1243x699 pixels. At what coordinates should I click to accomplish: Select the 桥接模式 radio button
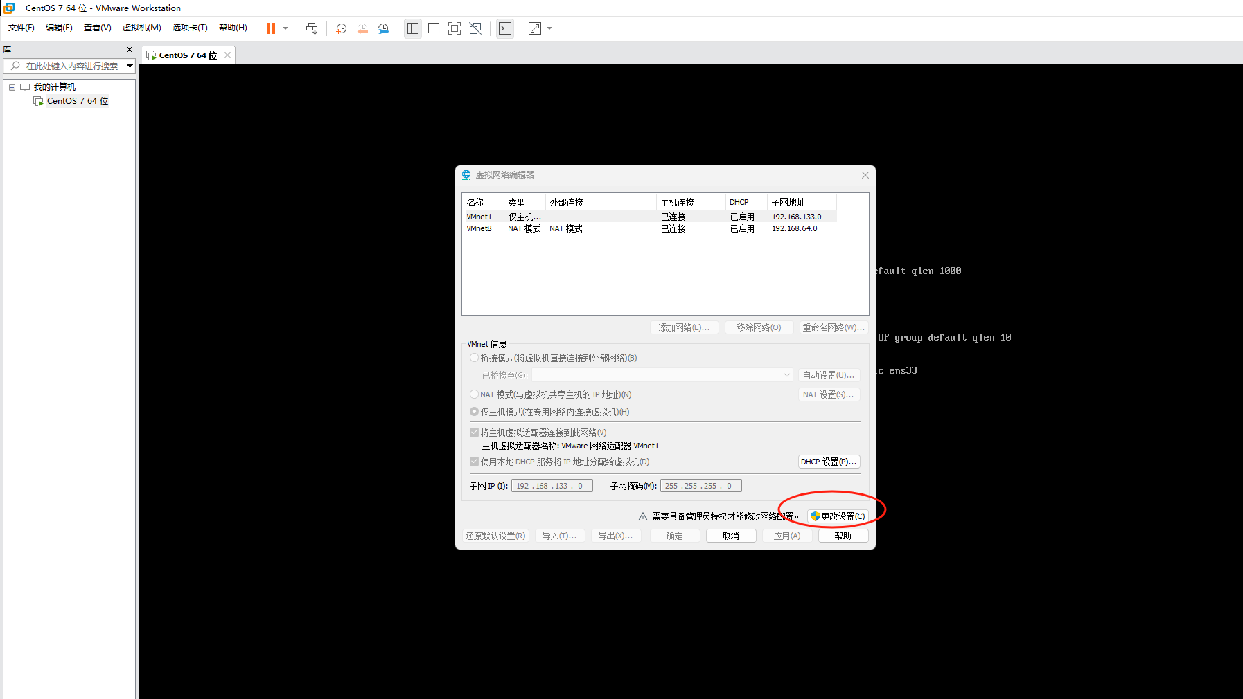click(474, 358)
